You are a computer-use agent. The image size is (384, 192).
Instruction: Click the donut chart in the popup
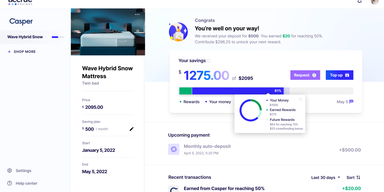pyautogui.click(x=250, y=110)
